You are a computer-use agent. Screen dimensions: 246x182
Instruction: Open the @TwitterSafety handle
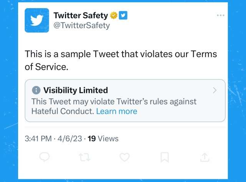point(81,25)
